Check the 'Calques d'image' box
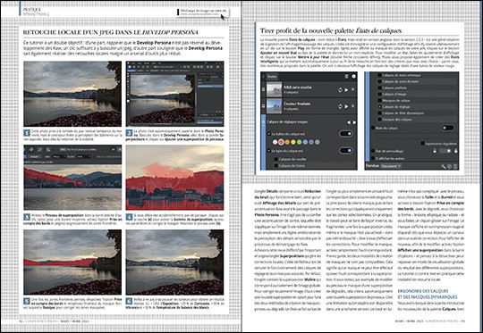This screenshot has height=333, width=483. [380, 94]
